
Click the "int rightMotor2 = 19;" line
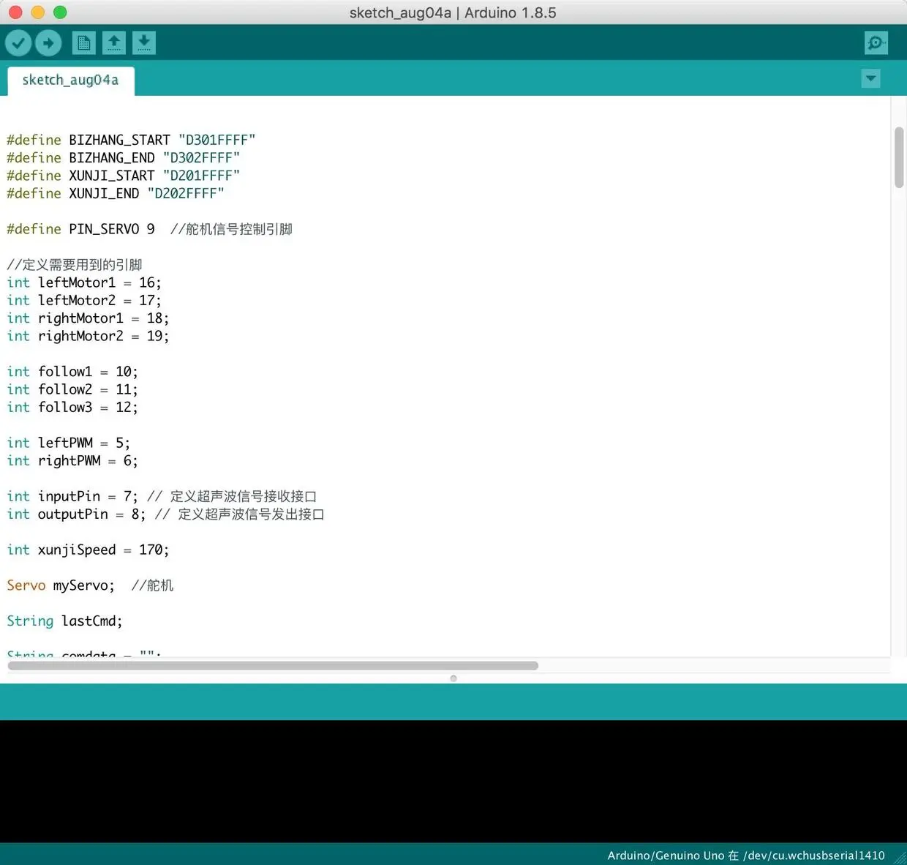coord(88,336)
